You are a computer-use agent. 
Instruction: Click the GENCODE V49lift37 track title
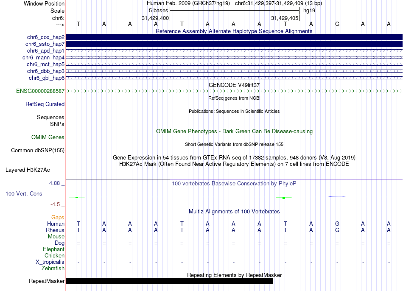pyautogui.click(x=234, y=85)
